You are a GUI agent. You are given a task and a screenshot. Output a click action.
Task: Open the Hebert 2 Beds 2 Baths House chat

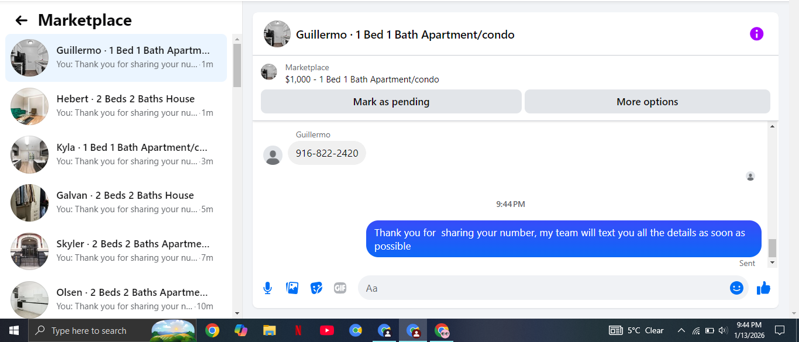(116, 106)
